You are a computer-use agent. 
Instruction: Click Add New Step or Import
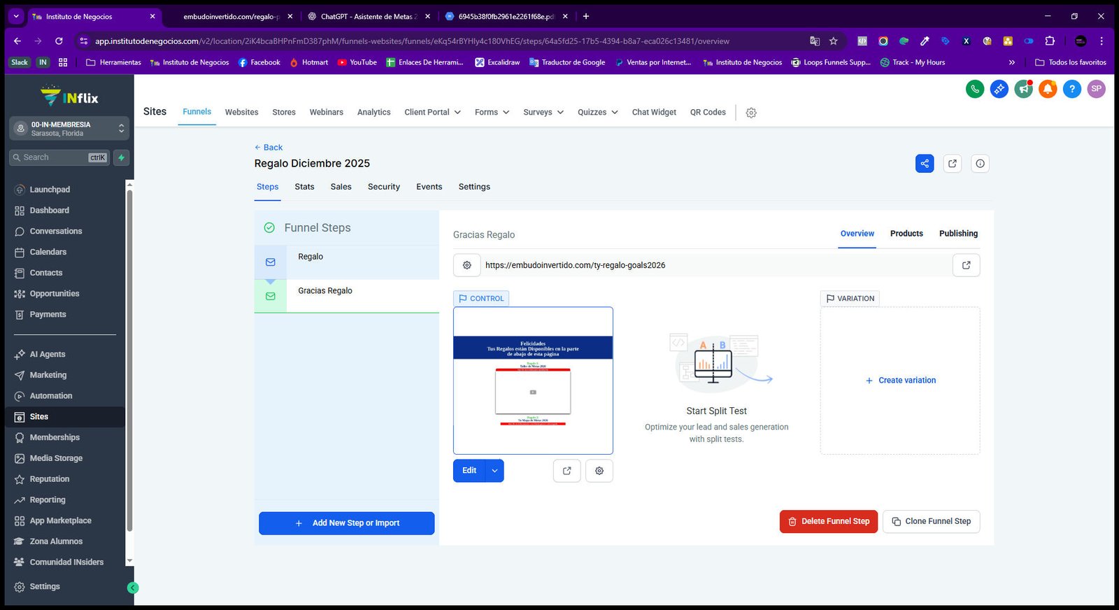click(347, 523)
